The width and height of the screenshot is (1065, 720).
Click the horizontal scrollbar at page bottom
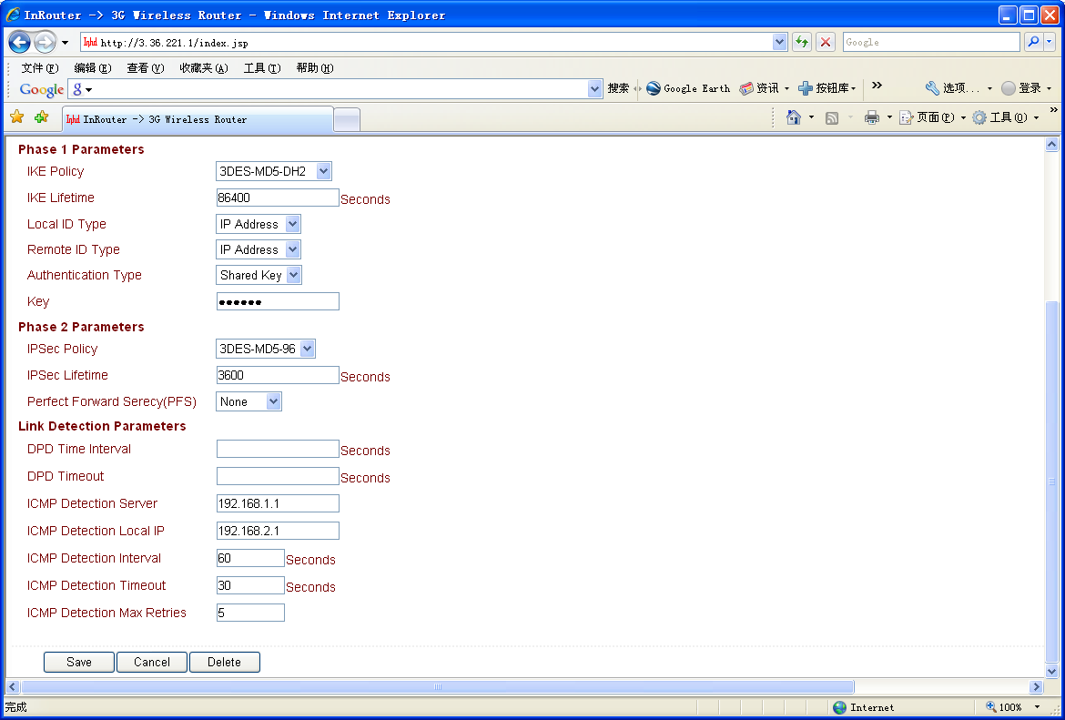pos(437,687)
